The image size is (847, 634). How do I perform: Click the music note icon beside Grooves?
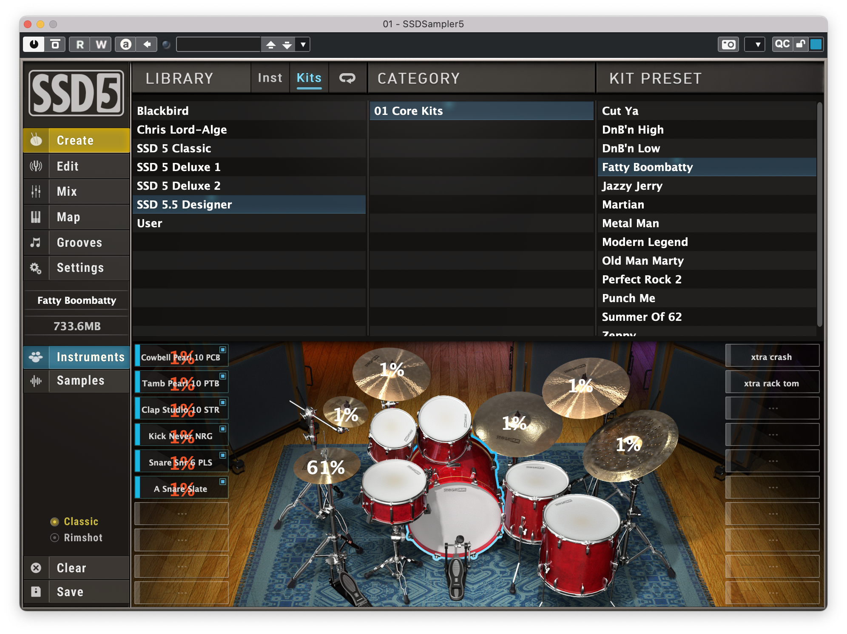35,243
